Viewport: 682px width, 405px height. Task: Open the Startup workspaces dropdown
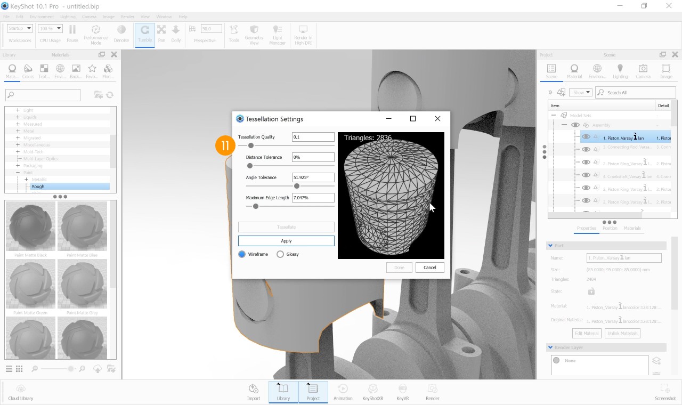[x=20, y=28]
